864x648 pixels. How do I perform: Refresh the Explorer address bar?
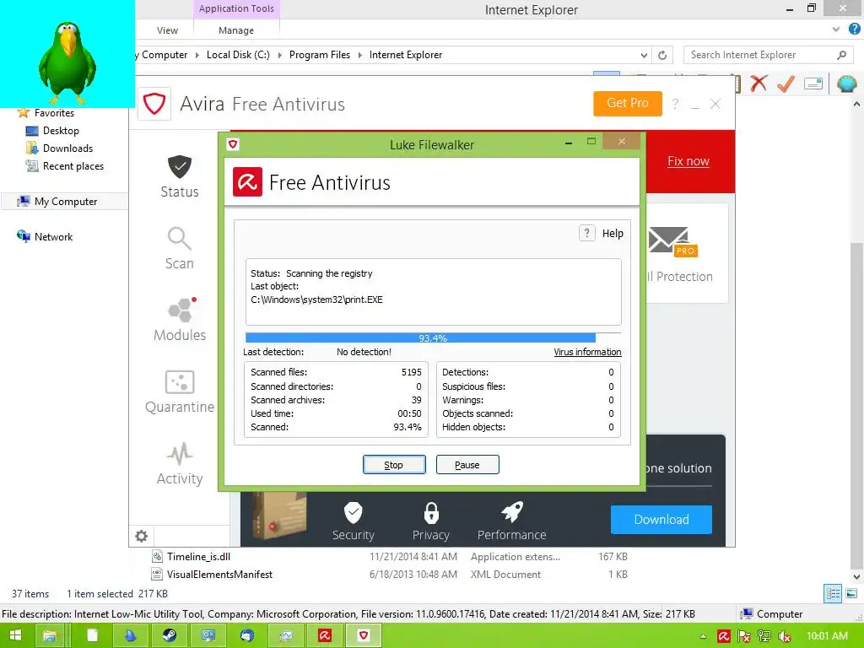[662, 55]
